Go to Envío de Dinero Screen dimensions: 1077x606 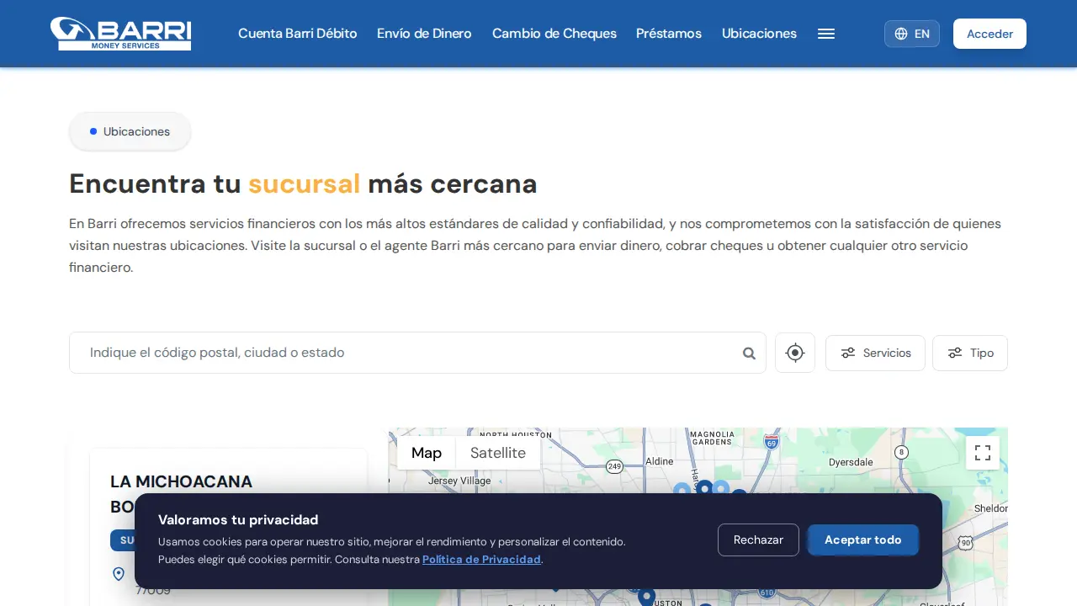click(x=425, y=34)
